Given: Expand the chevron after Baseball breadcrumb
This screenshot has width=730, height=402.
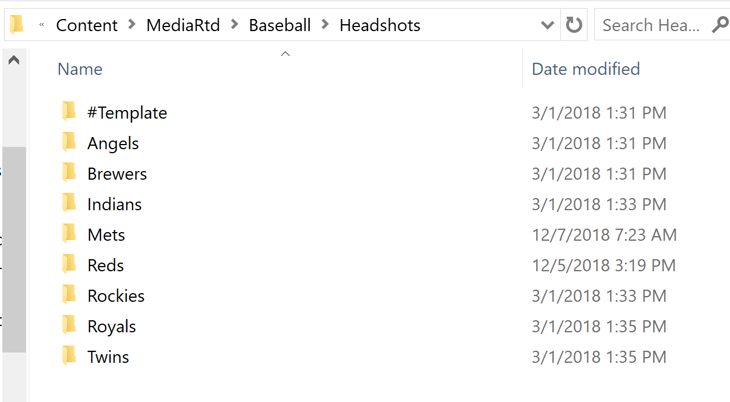Looking at the screenshot, I should click(x=325, y=25).
